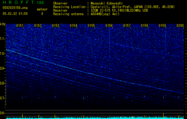The height and width of the screenshot is (119, 187).
Task: Click the meteor count label
Action: pos(42,9)
